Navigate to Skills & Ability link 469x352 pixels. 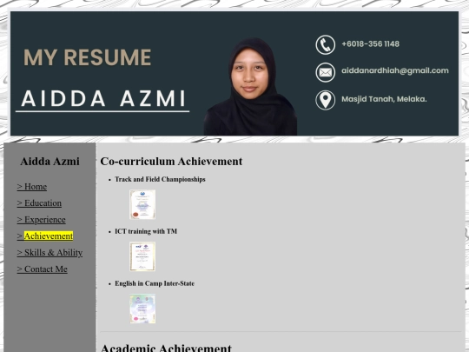click(50, 252)
